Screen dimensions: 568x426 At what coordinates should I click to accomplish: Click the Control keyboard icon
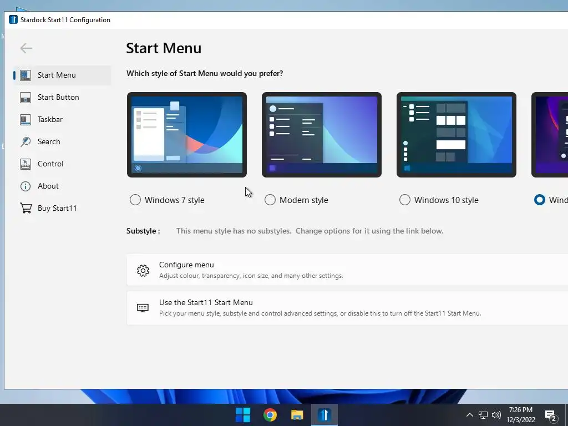(x=26, y=164)
